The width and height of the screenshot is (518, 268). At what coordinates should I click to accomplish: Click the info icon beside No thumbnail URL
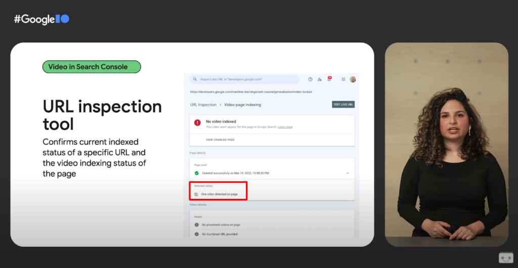(197, 234)
